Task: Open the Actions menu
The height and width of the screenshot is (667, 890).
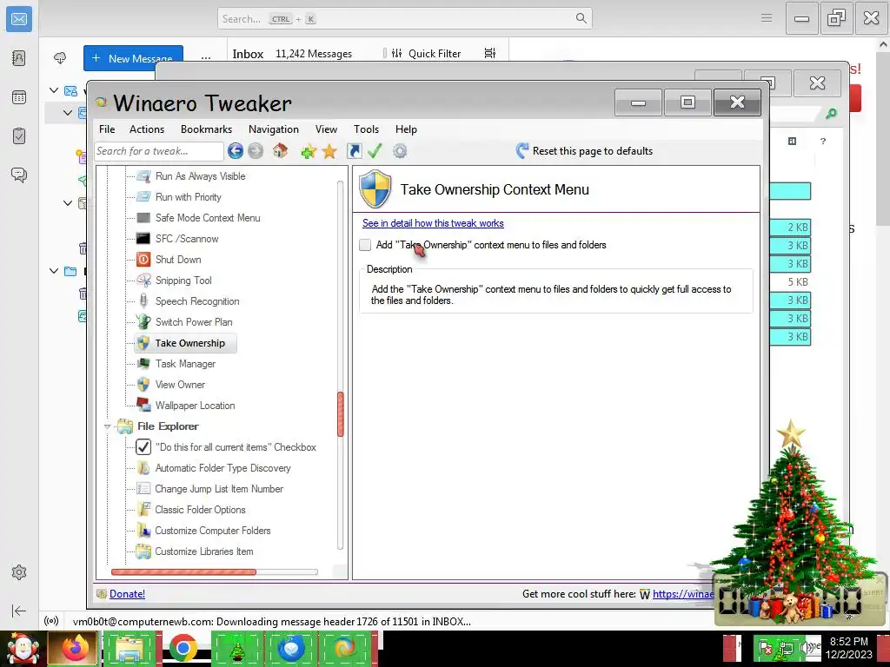Action: click(146, 129)
